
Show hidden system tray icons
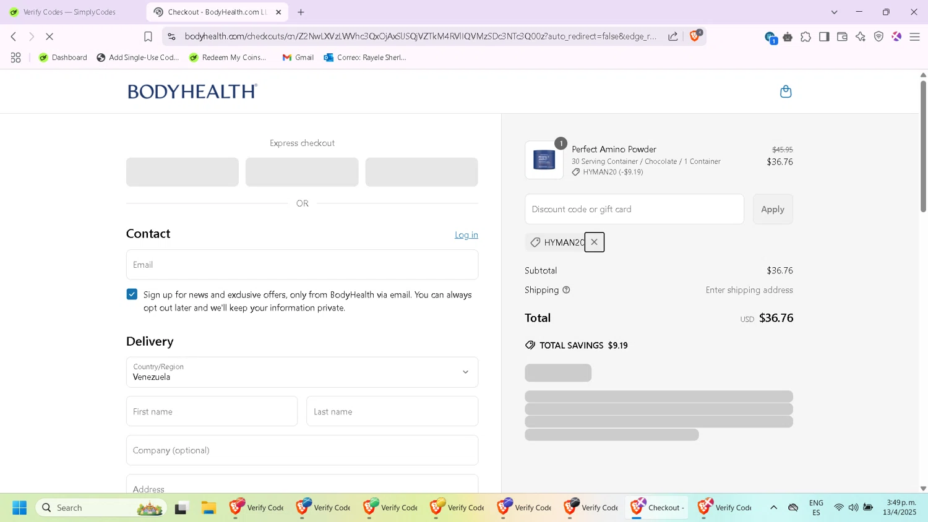click(x=773, y=508)
